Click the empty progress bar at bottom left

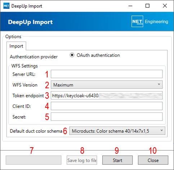click(x=34, y=160)
